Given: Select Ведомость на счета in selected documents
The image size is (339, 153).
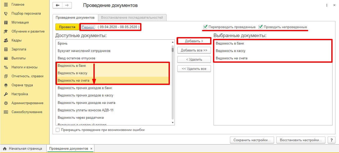Looking at the screenshot, I should pos(273,58).
